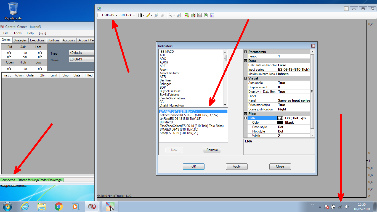This screenshot has width=377, height=212.
Task: Click the OK button in Indicators dialog
Action: pos(193,166)
